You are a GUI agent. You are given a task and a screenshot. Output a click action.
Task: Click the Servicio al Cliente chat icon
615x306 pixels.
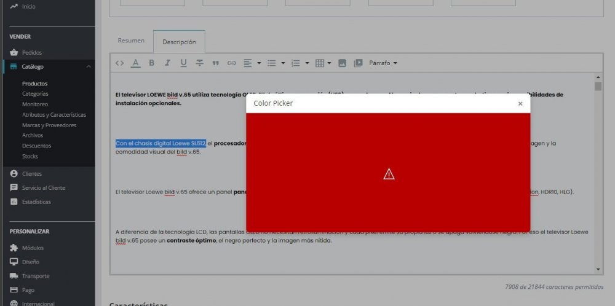[14, 187]
